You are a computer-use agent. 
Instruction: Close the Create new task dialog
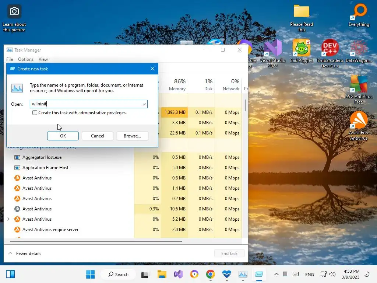[x=152, y=69]
